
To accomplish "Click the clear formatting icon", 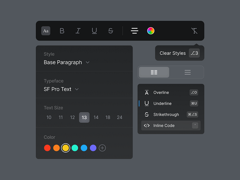I will [195, 31].
